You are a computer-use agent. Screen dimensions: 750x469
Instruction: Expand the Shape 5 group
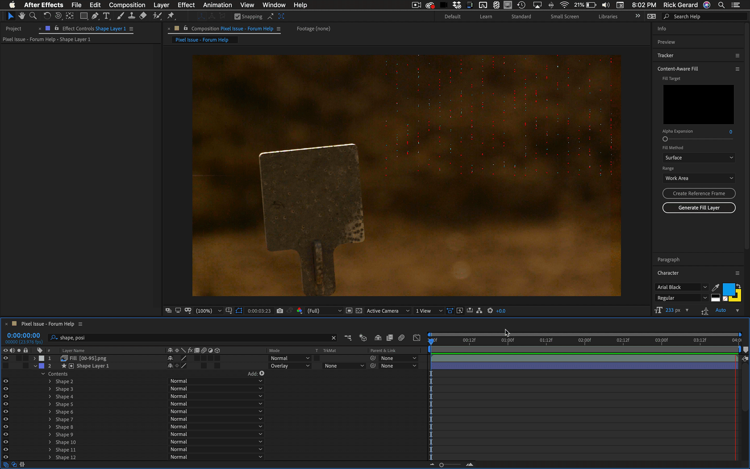click(x=50, y=404)
